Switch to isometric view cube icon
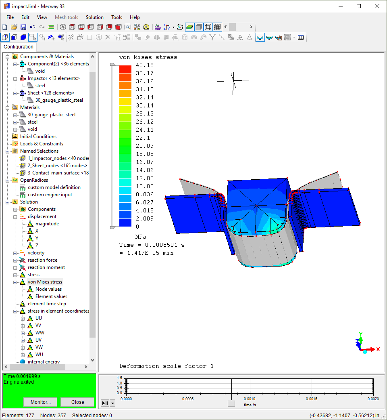Viewport: 387px width, 420px height. [63, 27]
